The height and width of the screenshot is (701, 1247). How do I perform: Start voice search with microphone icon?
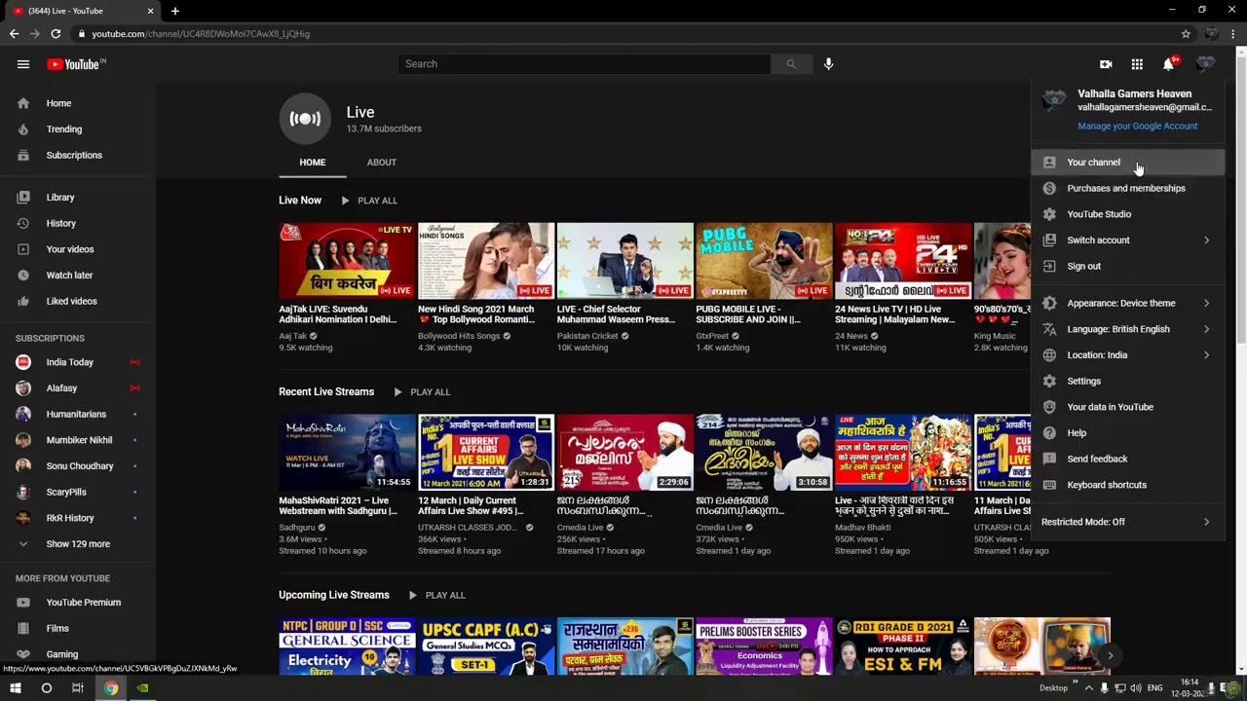pyautogui.click(x=828, y=64)
